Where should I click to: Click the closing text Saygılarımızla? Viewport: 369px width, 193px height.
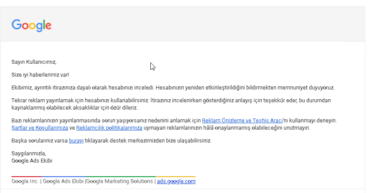point(29,154)
